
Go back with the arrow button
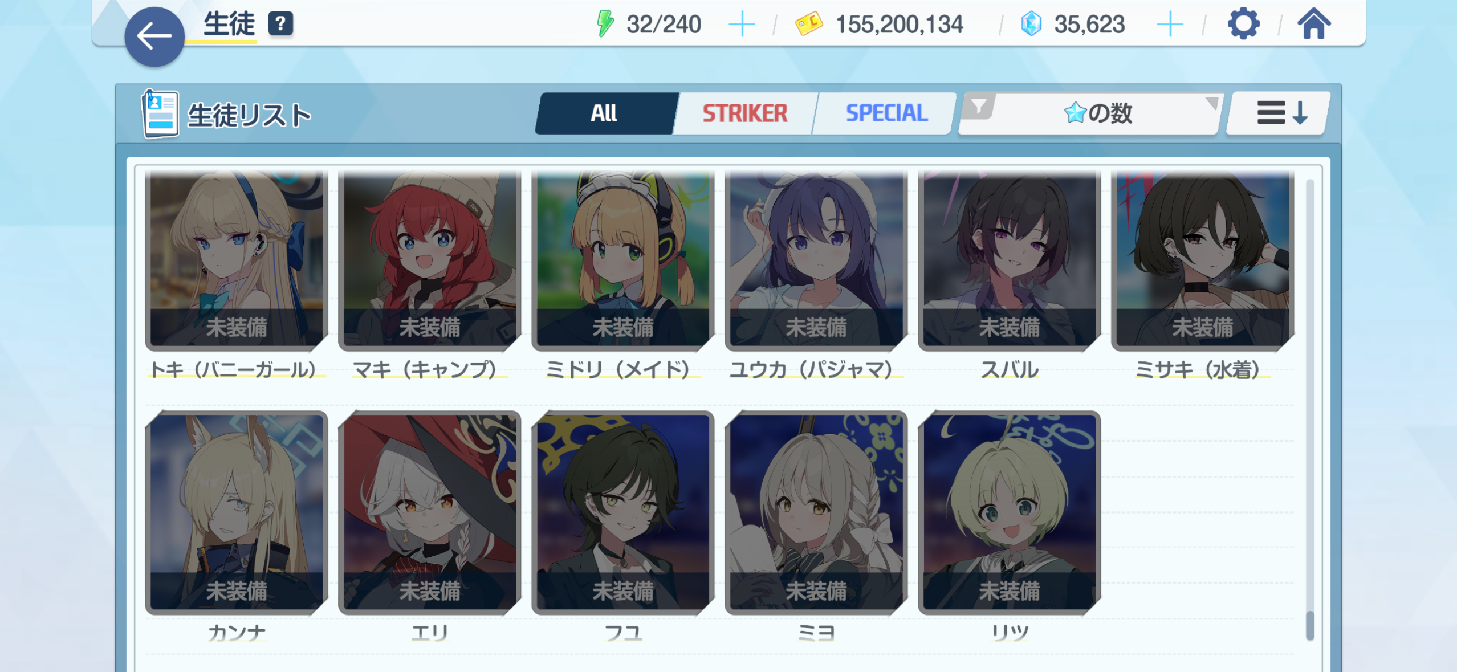tap(154, 37)
